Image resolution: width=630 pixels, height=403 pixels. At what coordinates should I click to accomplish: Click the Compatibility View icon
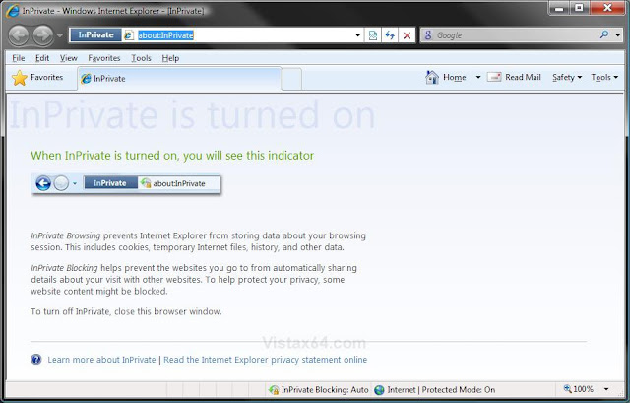(373, 35)
